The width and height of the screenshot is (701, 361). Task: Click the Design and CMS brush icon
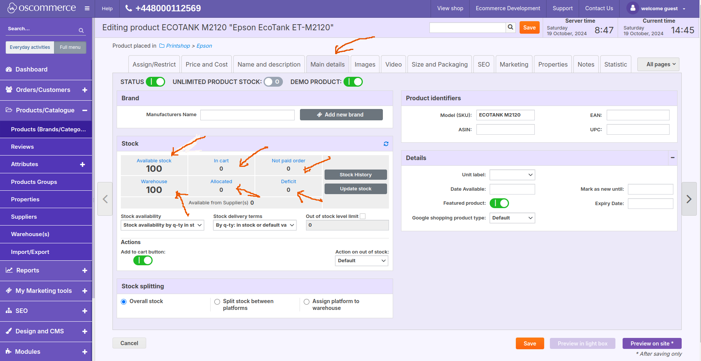[9, 331]
